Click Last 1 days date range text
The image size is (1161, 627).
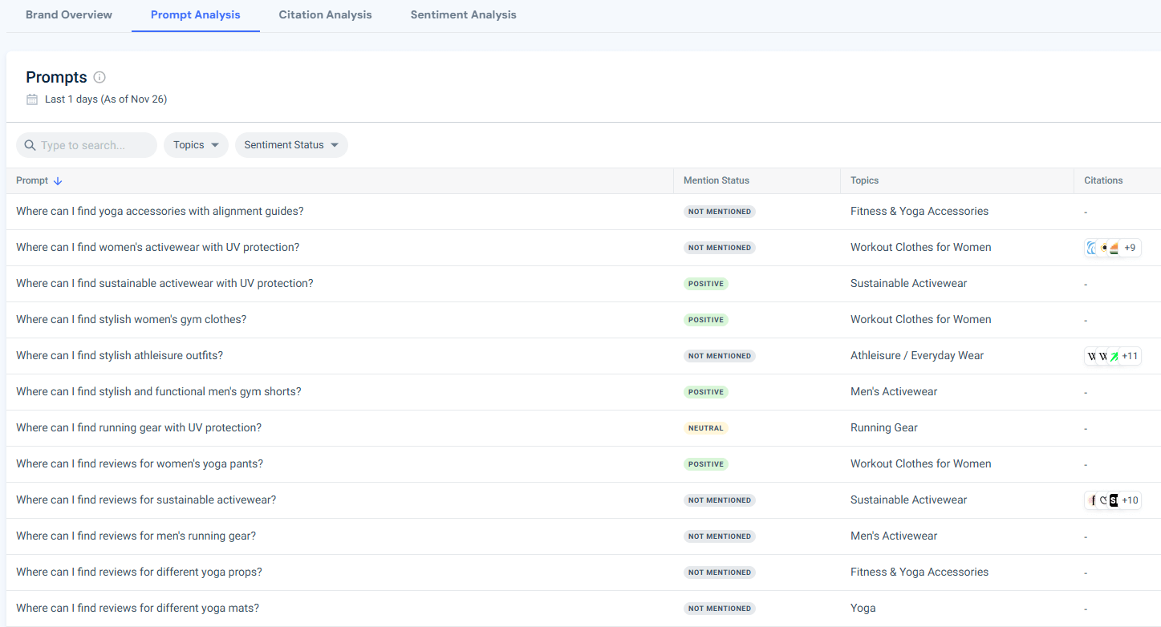tap(106, 99)
